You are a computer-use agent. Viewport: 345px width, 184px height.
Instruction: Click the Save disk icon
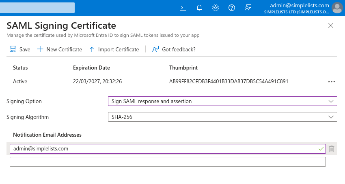tap(13, 49)
